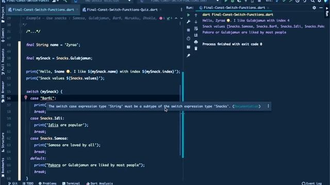Screen dimensions: 330x185
Task: Open Run panel settings gear
Action: click(x=314, y=8)
